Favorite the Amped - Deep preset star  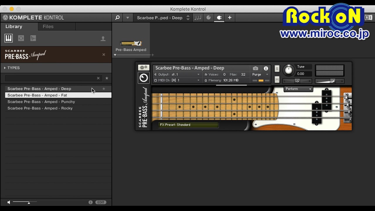pos(104,89)
